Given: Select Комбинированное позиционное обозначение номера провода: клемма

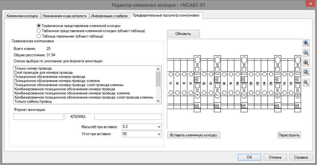Looking at the screenshot, I should coord(72,93).
